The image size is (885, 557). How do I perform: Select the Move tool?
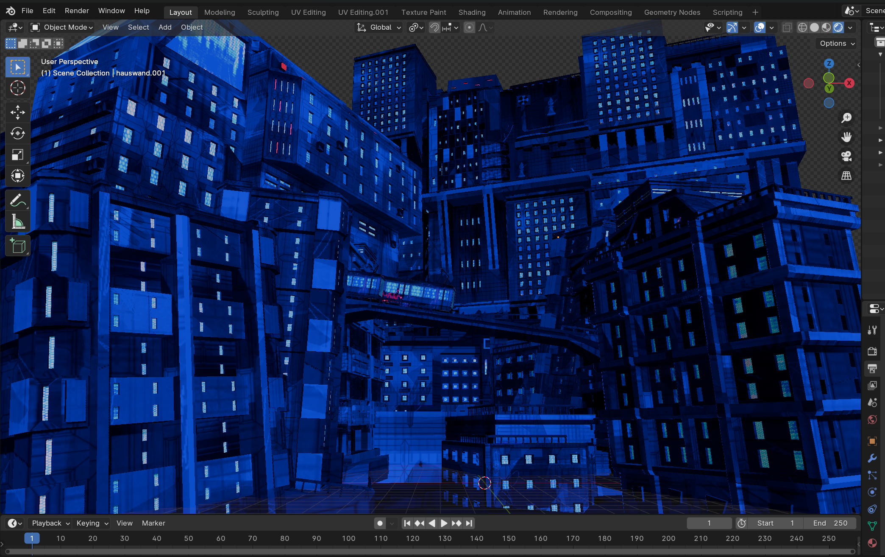tap(17, 112)
